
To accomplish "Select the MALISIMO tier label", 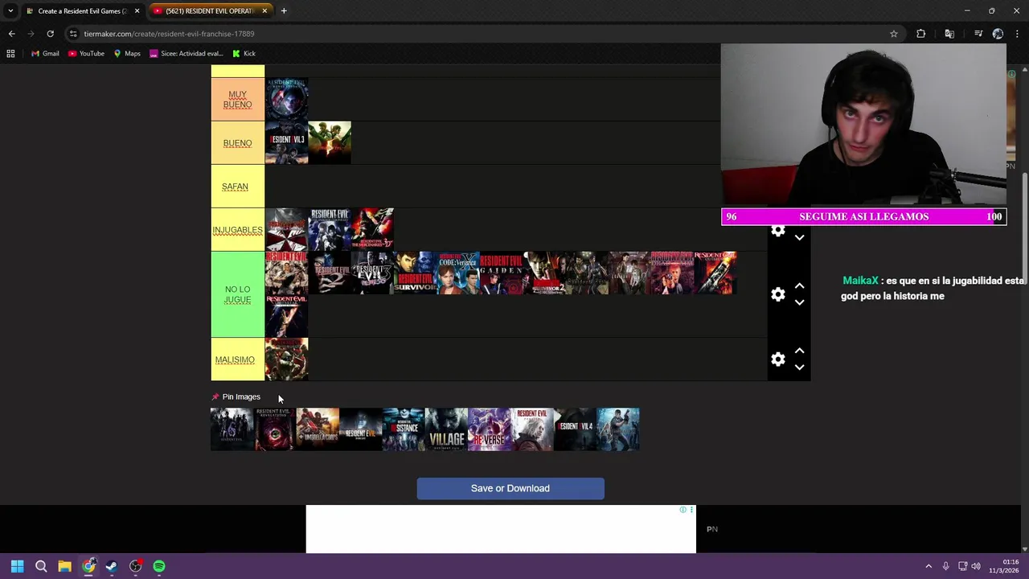I will click(x=237, y=359).
